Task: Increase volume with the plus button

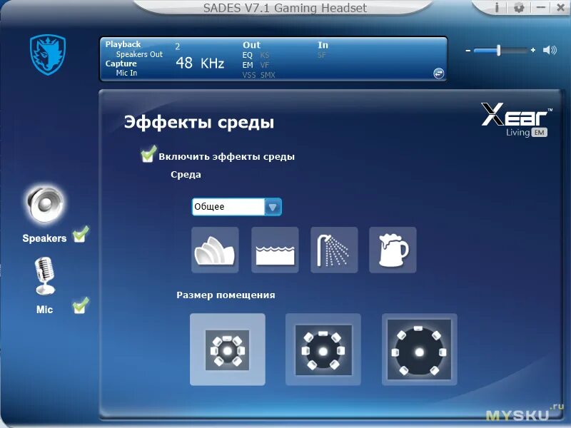Action: coord(533,50)
